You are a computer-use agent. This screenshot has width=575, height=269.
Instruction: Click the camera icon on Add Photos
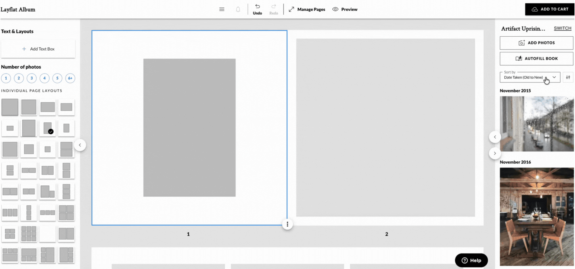click(521, 43)
